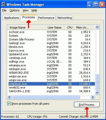Image resolution: width=106 pixels, height=120 pixels.
Task: Click the horizontal scrollbar thumb
Action: tap(46, 97)
